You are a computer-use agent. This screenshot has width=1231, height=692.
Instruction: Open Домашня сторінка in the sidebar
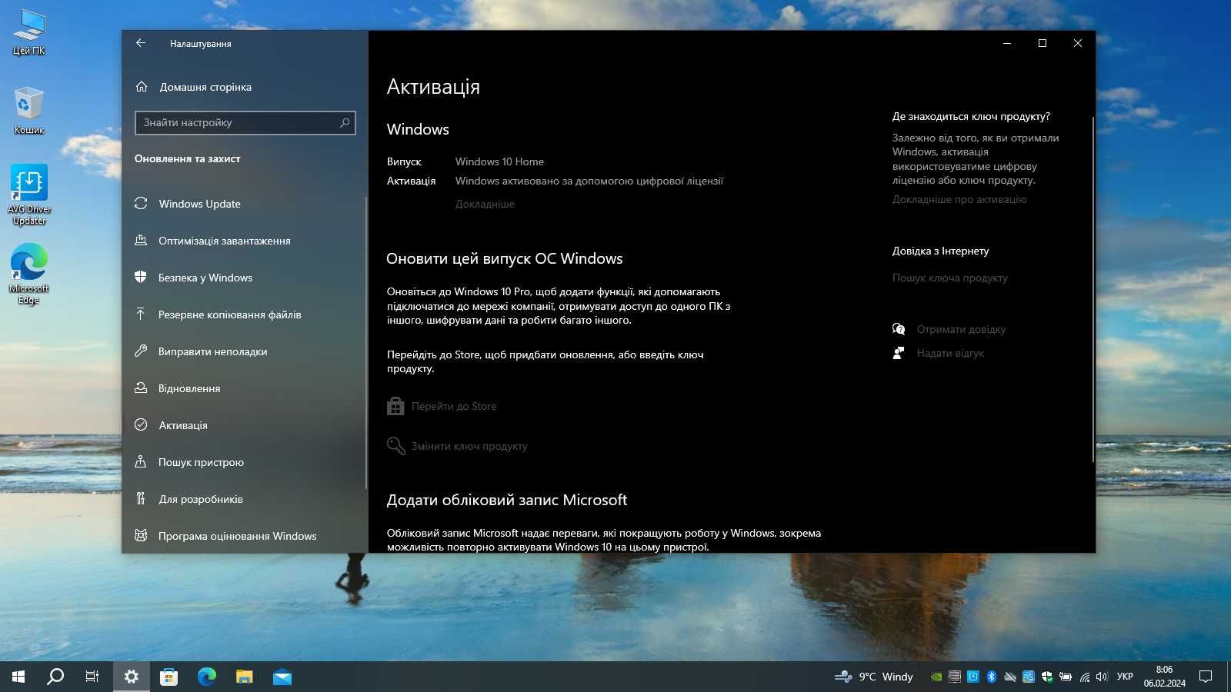pyautogui.click(x=205, y=87)
